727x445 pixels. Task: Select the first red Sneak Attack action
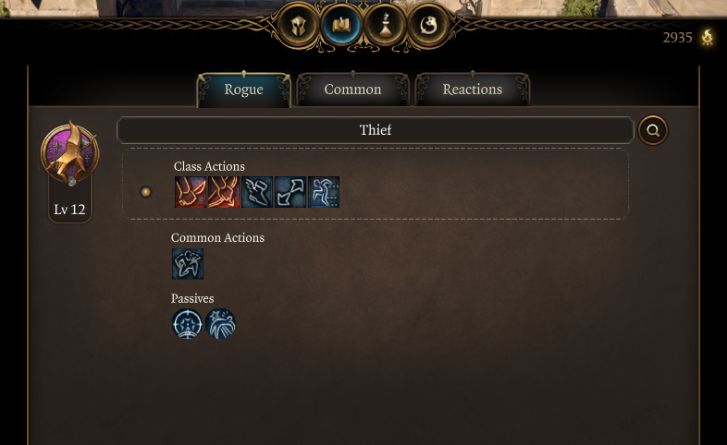[191, 192]
